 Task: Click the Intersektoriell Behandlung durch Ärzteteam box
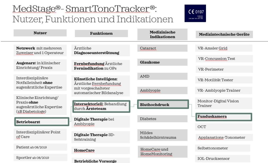(101, 106)
